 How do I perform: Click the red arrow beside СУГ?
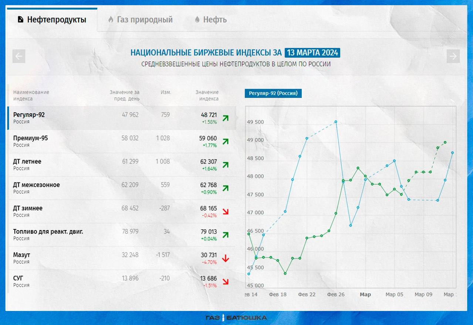[x=225, y=281]
